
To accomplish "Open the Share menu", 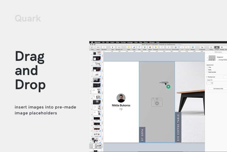I will 145,42.
